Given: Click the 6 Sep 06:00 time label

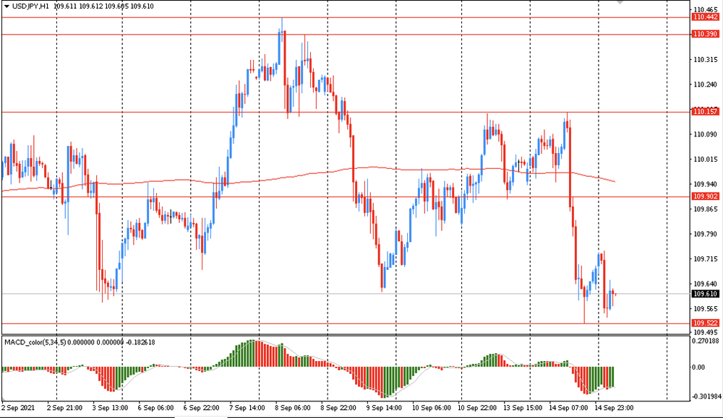Looking at the screenshot, I should click(x=156, y=408).
